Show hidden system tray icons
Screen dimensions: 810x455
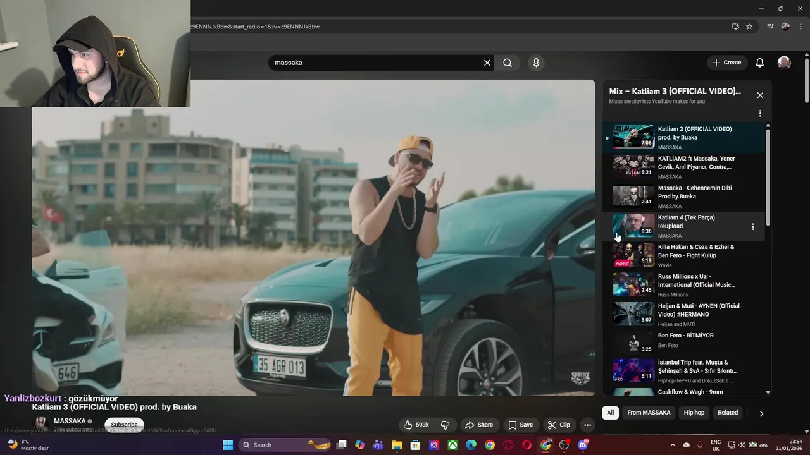click(673, 445)
